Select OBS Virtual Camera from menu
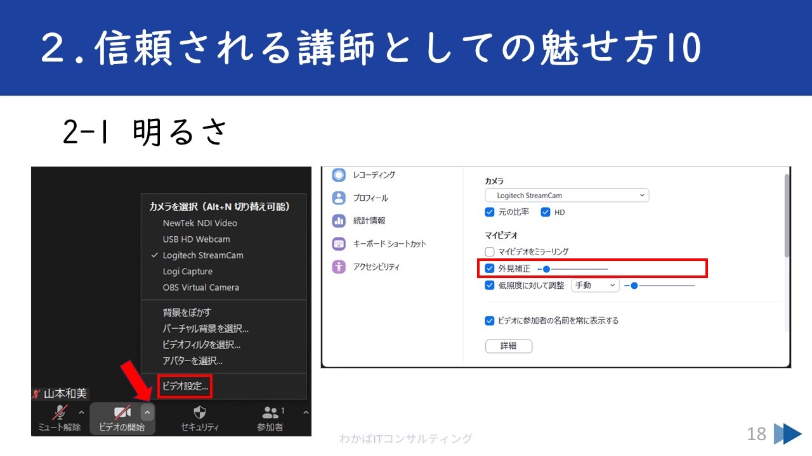The image size is (812, 456). pos(200,288)
